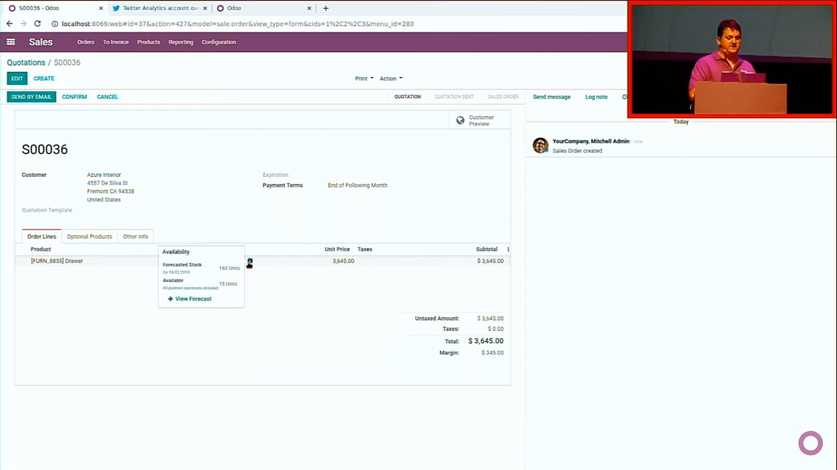Close the third Odoo browser tab

pyautogui.click(x=310, y=8)
